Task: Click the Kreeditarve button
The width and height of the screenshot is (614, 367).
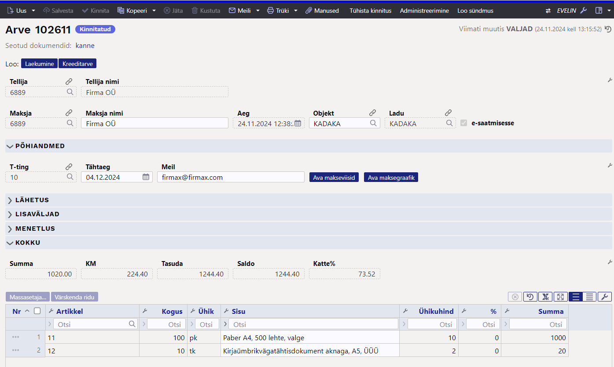Action: (77, 64)
